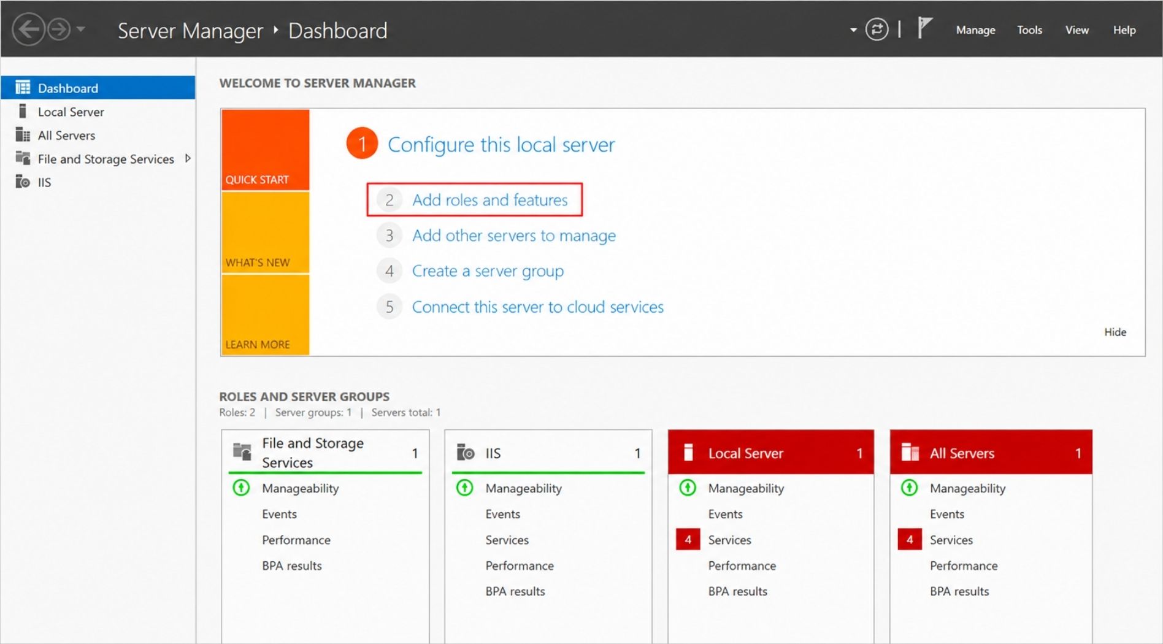Click the File and Storage Services tile icon
The image size is (1163, 644).
click(x=242, y=452)
